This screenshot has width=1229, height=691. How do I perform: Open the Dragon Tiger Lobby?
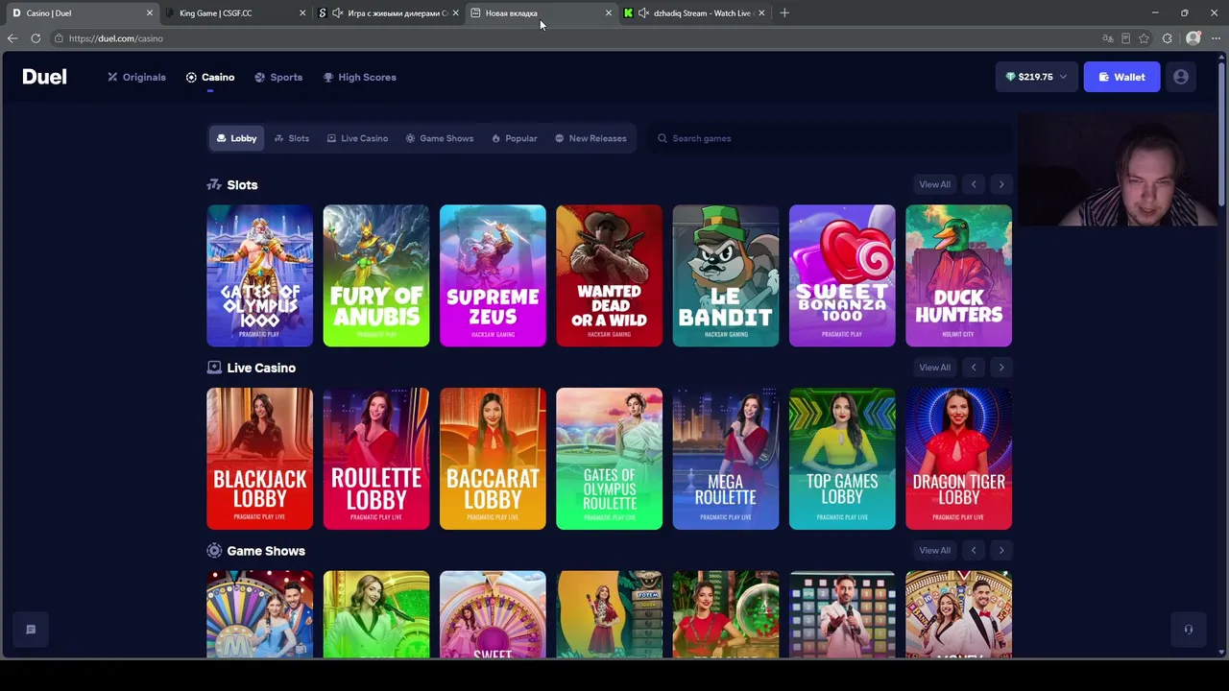[958, 459]
